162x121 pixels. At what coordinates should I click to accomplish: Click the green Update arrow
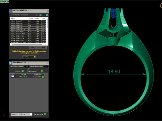point(23,71)
